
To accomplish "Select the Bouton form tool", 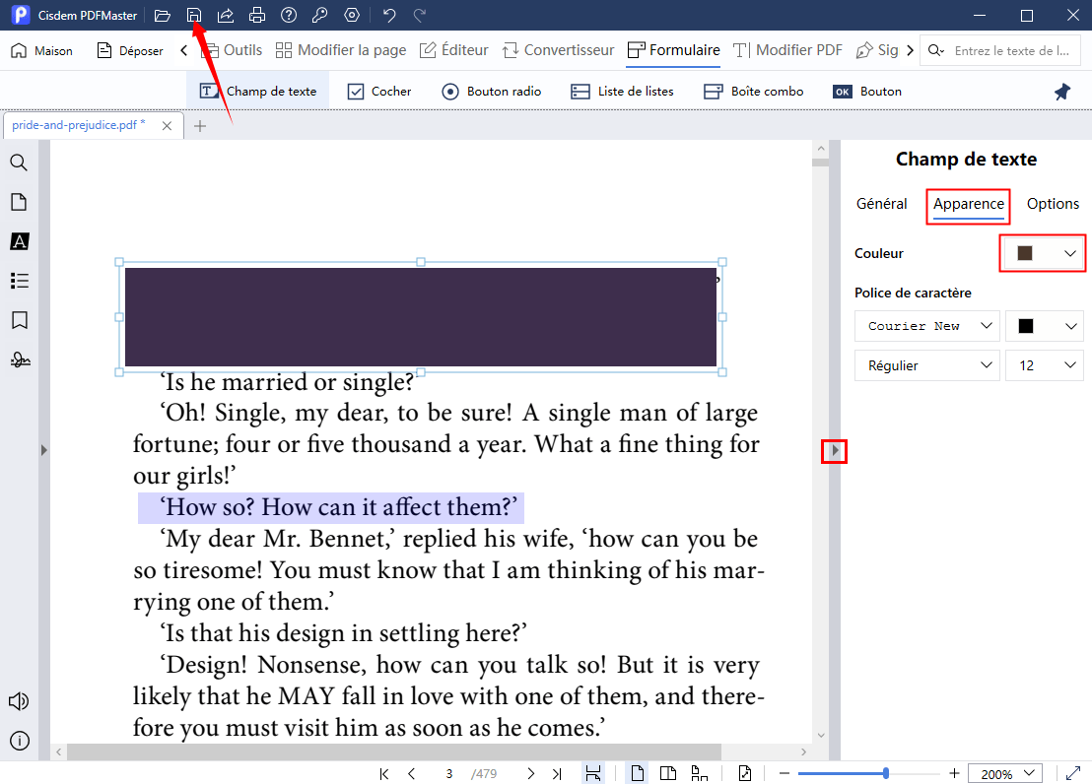I will tap(867, 92).
